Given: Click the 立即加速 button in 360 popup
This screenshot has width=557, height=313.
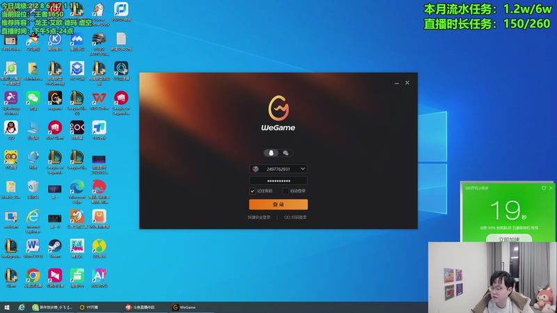Looking at the screenshot, I should click(509, 239).
